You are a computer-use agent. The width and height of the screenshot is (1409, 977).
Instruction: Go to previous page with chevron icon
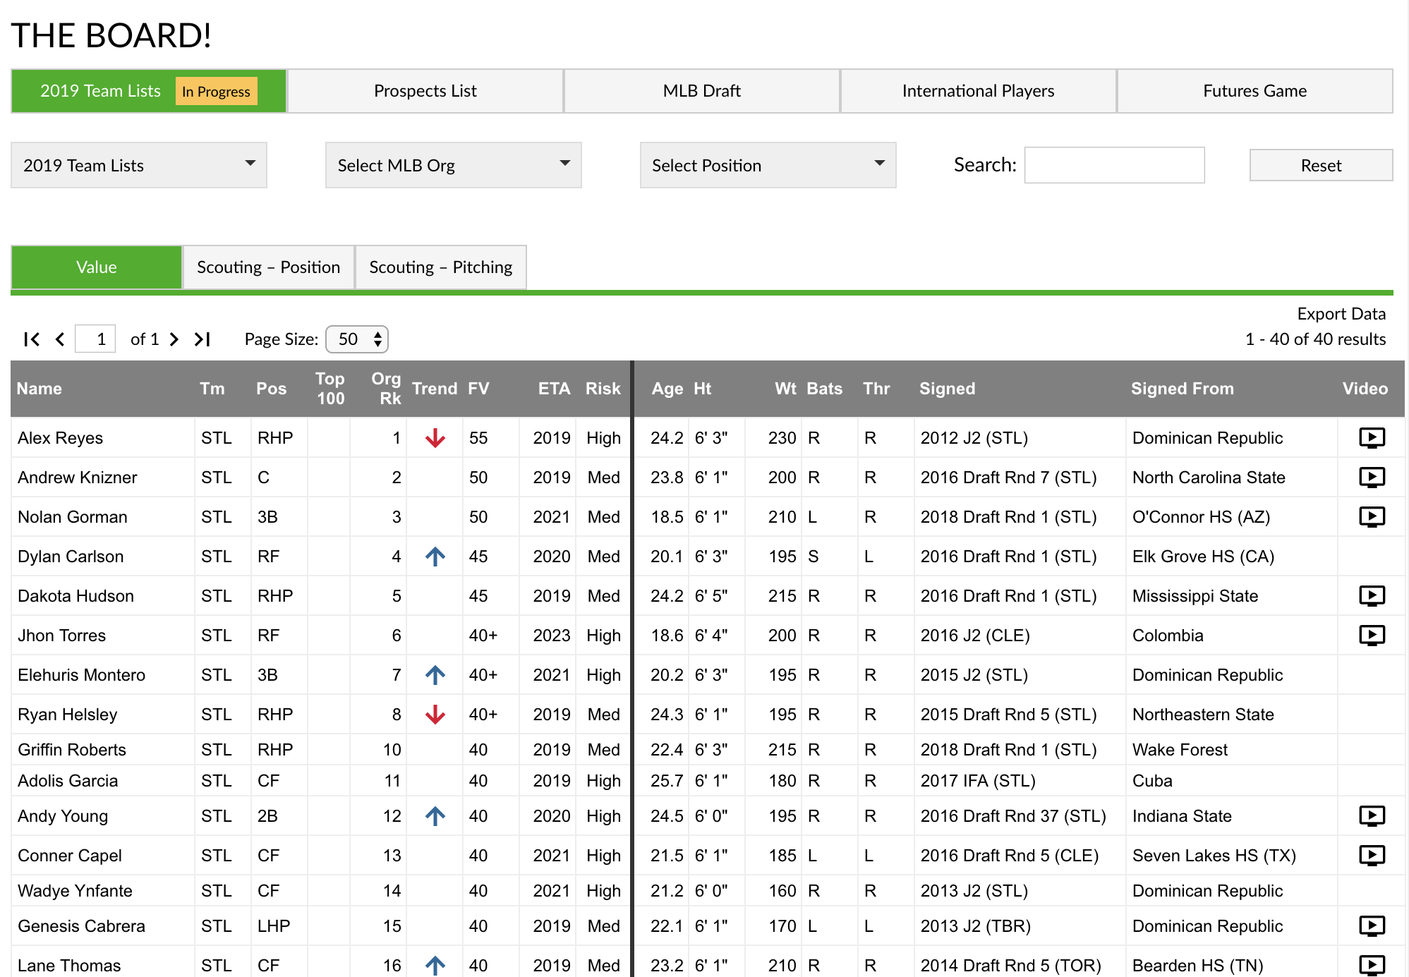point(60,339)
